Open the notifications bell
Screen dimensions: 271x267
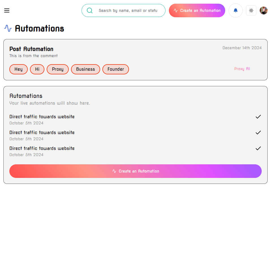pos(236,10)
